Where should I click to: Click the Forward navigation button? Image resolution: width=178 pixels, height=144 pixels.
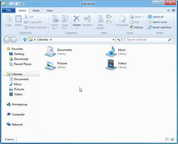coord(14,40)
